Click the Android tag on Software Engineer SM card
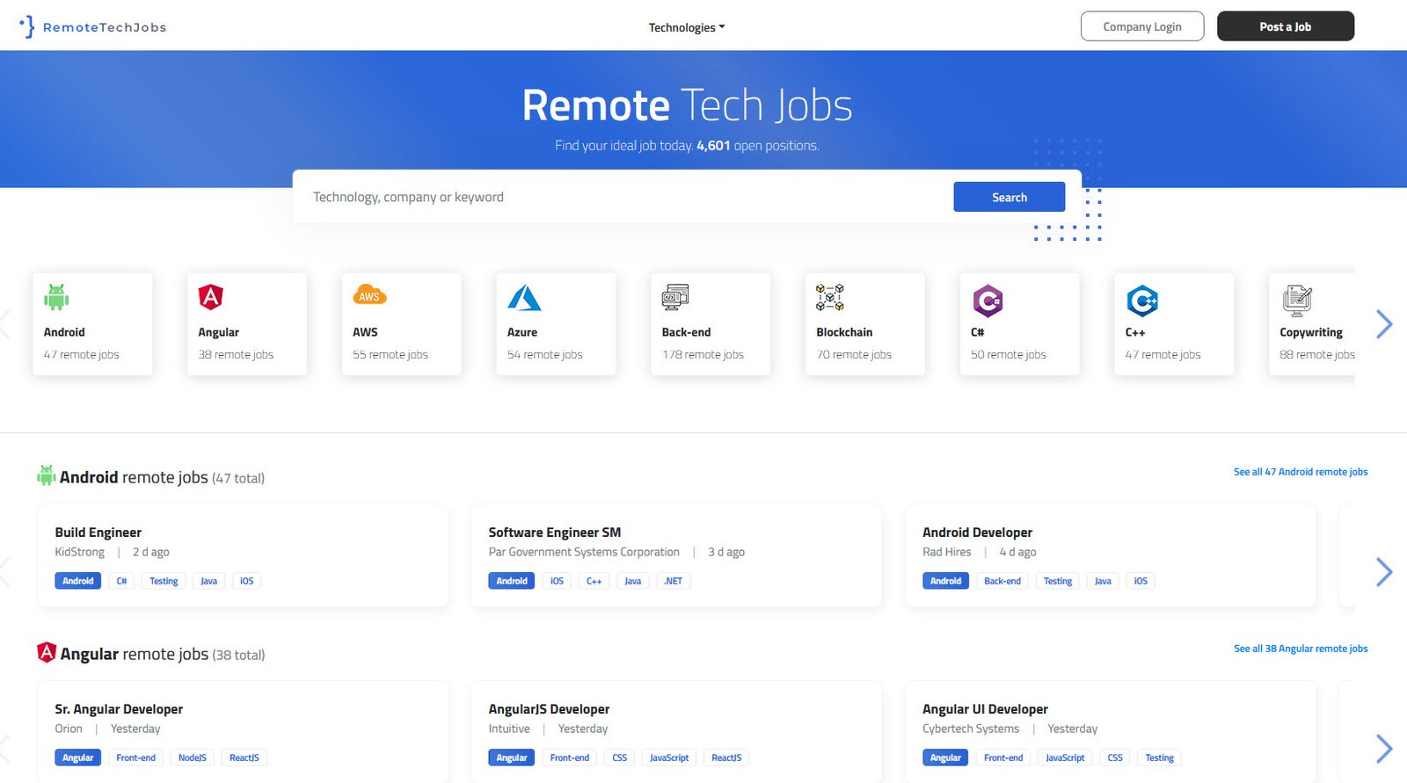This screenshot has height=783, width=1407. [x=511, y=581]
